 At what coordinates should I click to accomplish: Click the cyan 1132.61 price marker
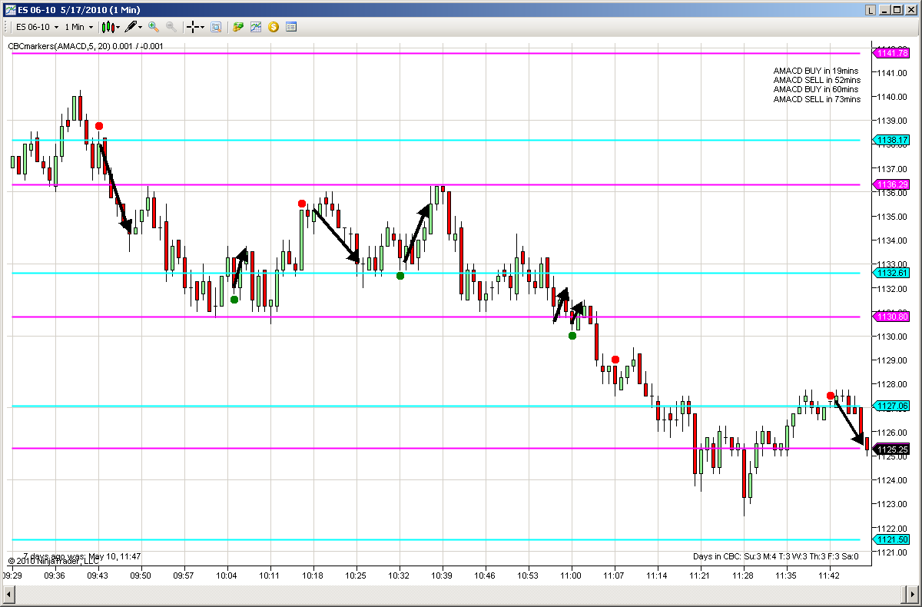[892, 273]
